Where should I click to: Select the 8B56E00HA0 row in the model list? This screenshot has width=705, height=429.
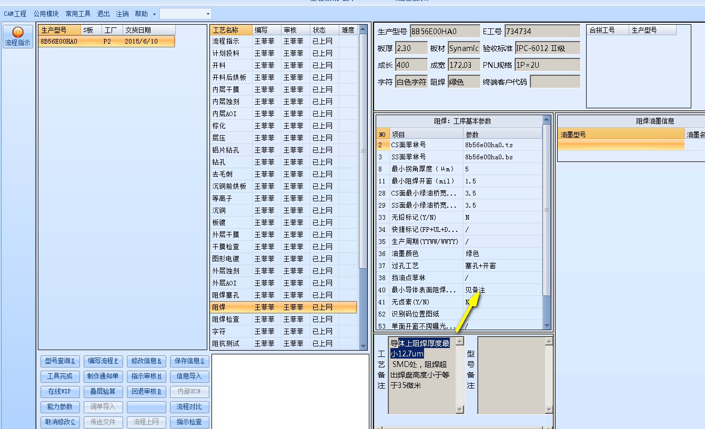[x=107, y=42]
